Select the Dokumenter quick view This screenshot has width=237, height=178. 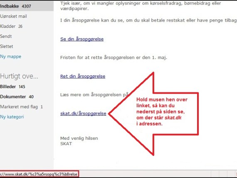(x=17, y=96)
